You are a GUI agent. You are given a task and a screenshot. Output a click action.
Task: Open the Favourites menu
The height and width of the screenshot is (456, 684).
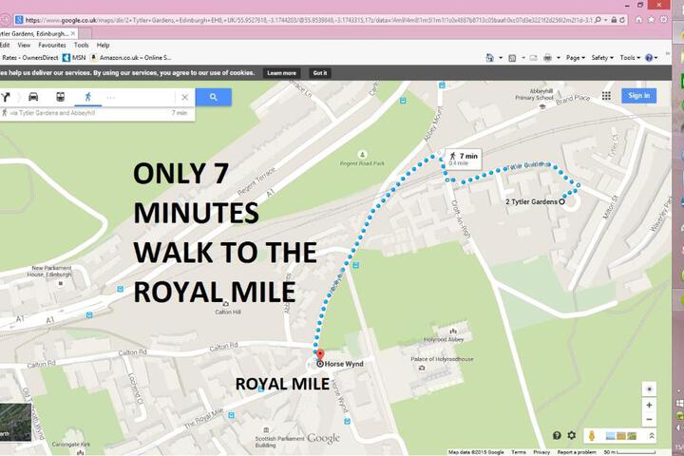[x=52, y=45]
